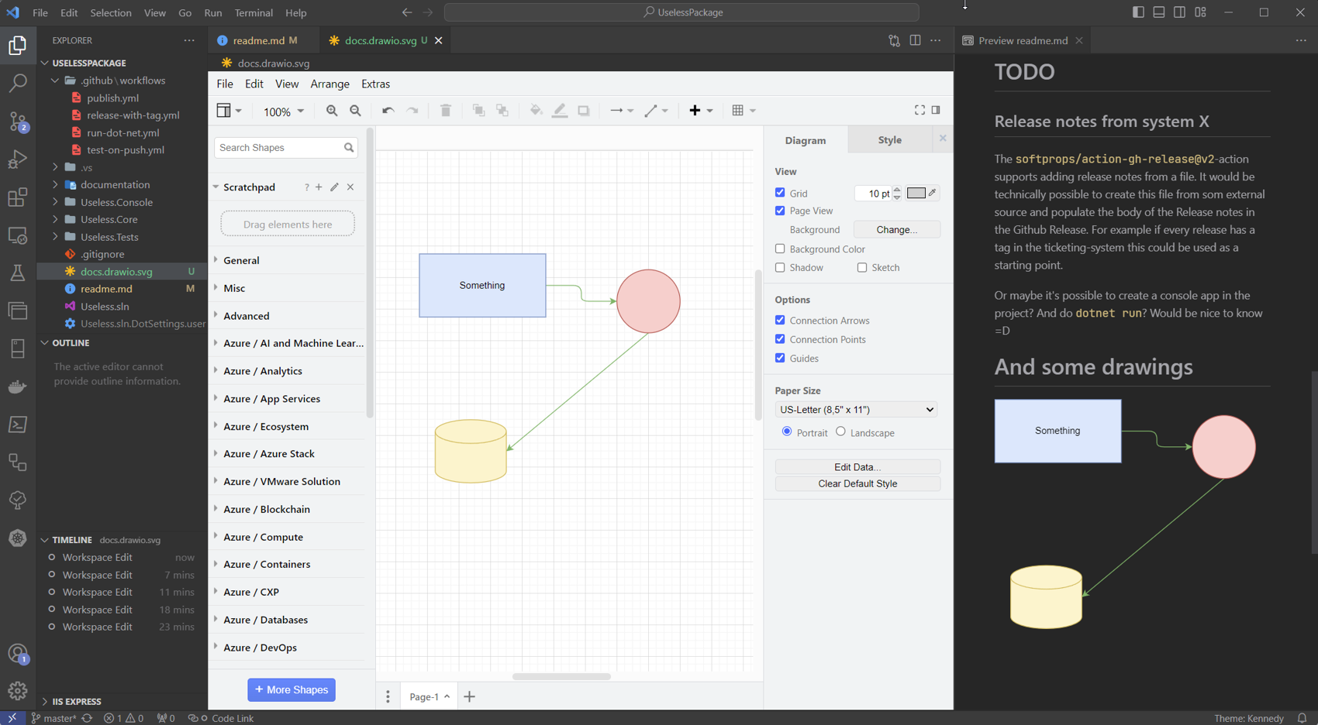
Task: Open the Table insert dropdown
Action: point(744,111)
